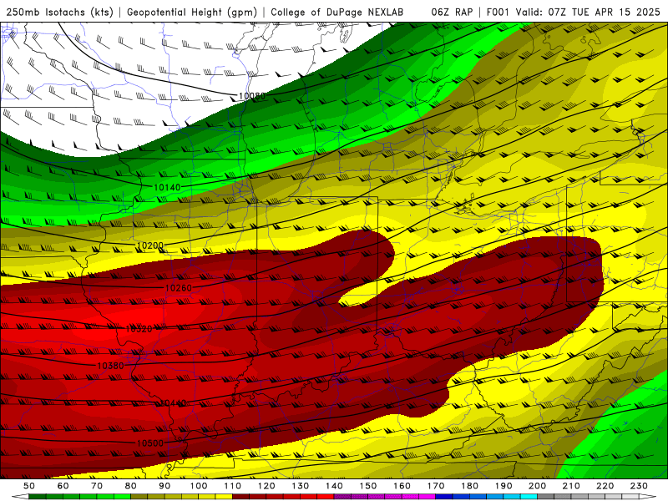Image resolution: width=668 pixels, height=501 pixels.
Task: Click the 180 value on the colorbar
Action: [x=469, y=486]
